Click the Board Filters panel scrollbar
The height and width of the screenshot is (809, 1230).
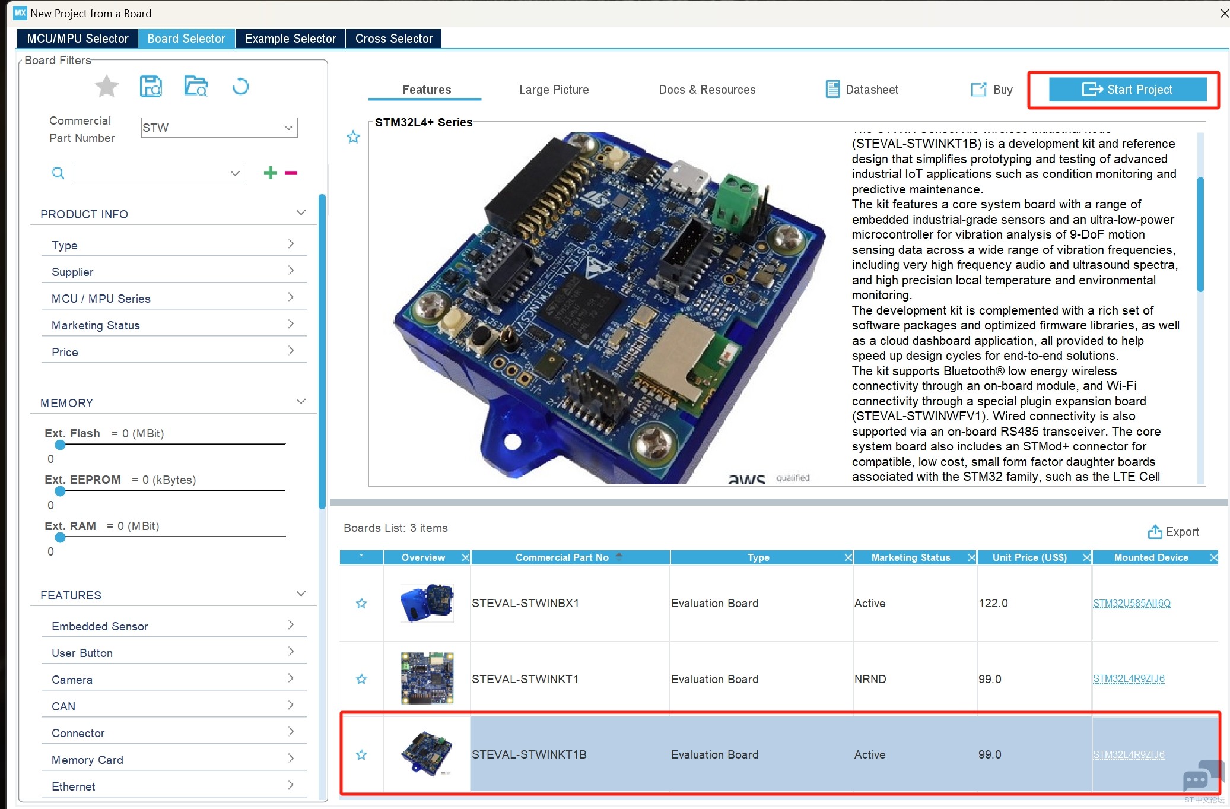[322, 351]
